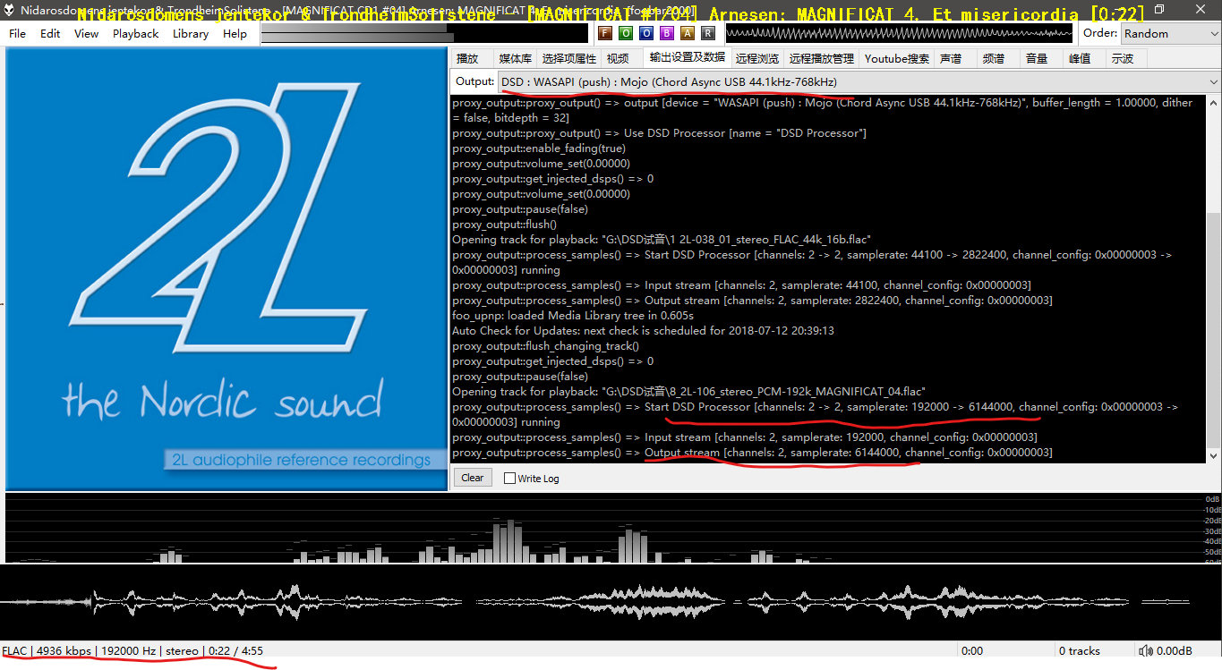This screenshot has width=1222, height=670.
Task: Click the green O toolbar button
Action: 625,33
